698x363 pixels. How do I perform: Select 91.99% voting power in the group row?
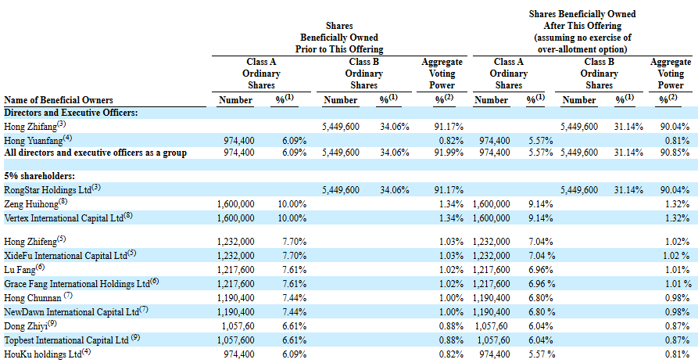(449, 153)
